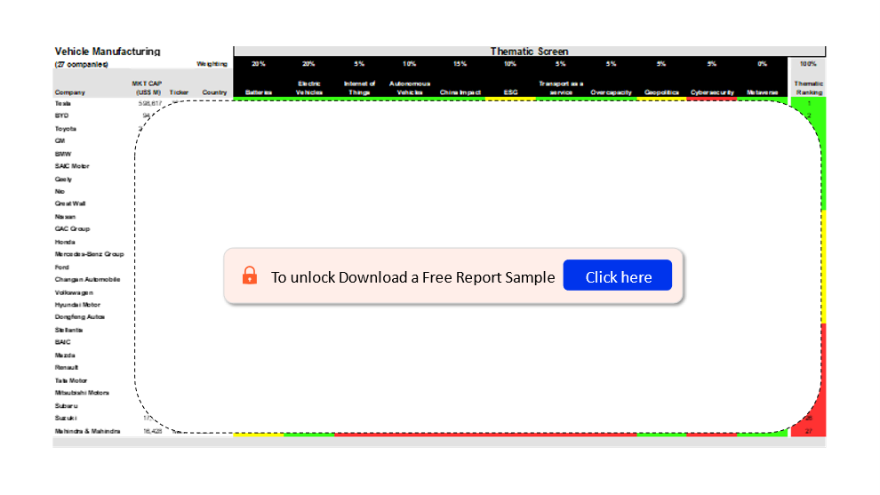Image resolution: width=880 pixels, height=495 pixels.
Task: Select the Subaru company row label
Action: point(67,406)
